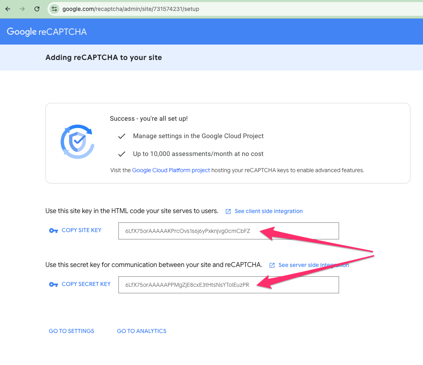Select the site key text field
Screen dimensions: 423x365
click(x=228, y=231)
